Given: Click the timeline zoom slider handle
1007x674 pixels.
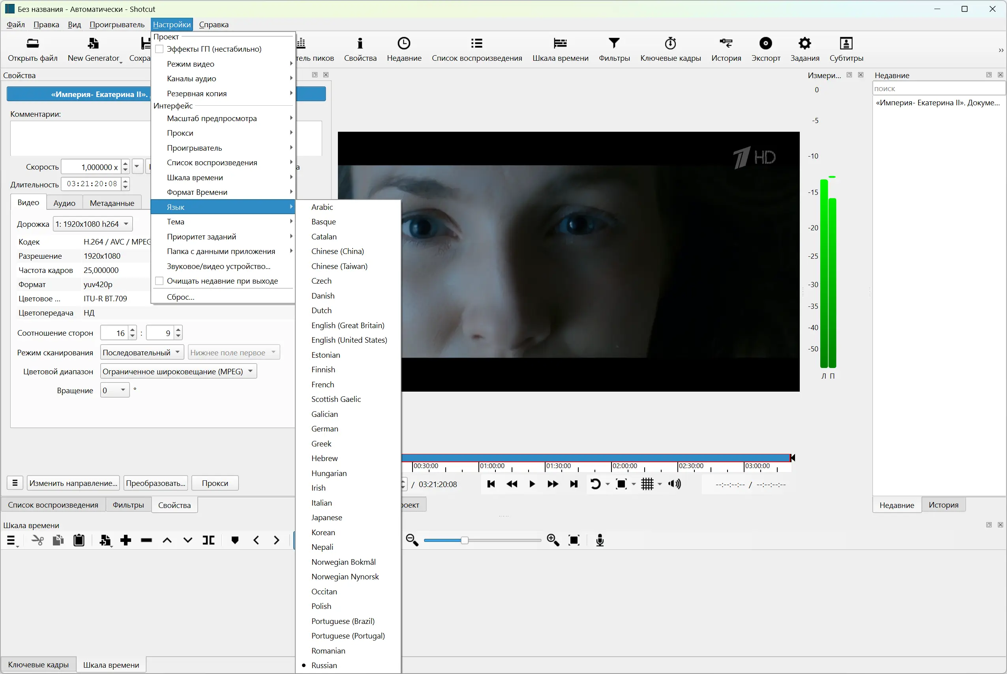Looking at the screenshot, I should 464,540.
